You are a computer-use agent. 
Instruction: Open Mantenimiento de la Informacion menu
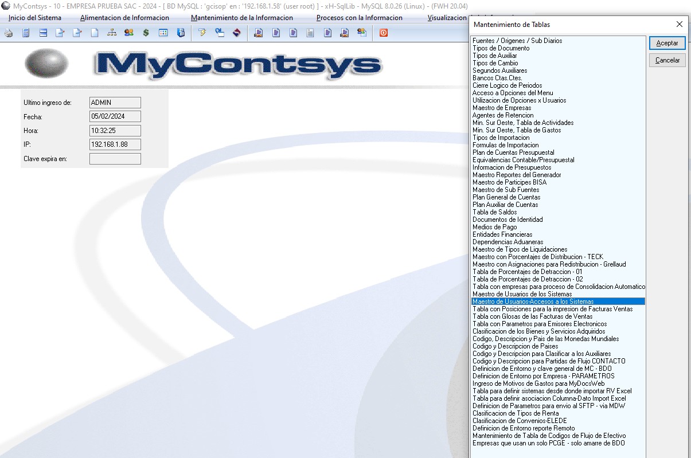(241, 18)
